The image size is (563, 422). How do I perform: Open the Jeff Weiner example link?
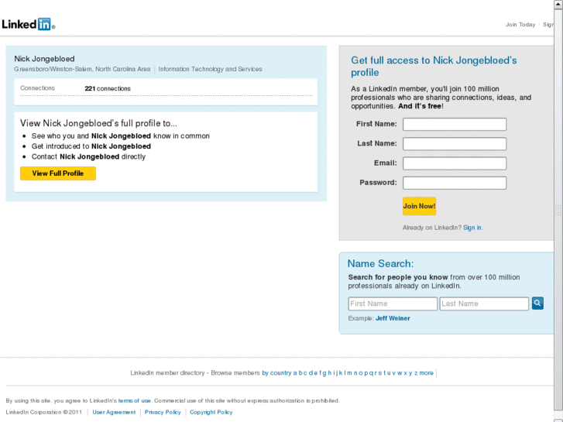(393, 318)
